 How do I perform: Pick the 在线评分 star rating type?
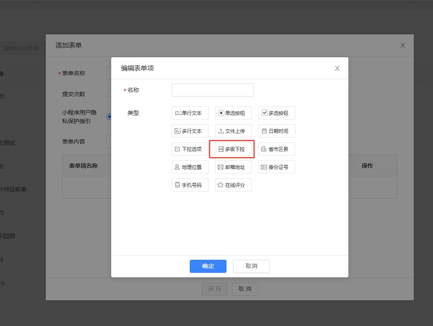233,185
